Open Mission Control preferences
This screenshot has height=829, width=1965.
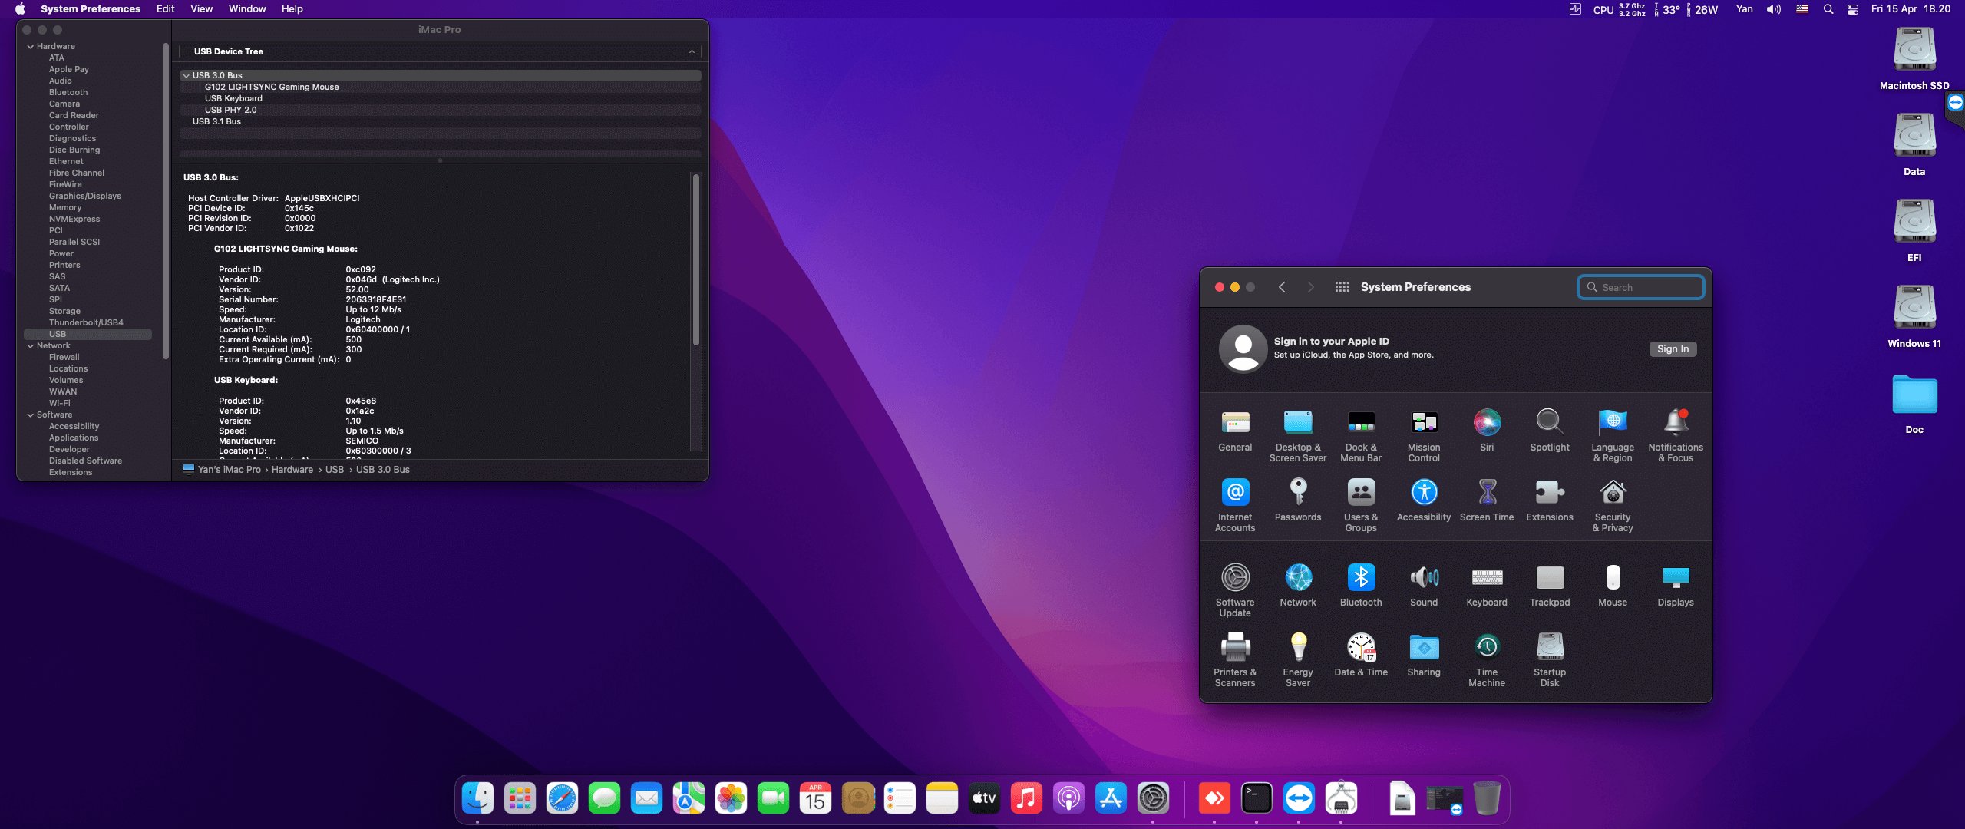[x=1424, y=435]
